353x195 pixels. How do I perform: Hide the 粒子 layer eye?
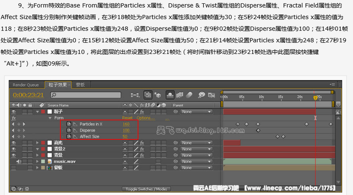pyautogui.click(x=14, y=112)
